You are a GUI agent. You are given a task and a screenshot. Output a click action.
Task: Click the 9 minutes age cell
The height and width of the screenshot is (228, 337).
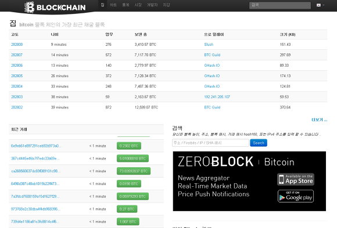tap(59, 45)
